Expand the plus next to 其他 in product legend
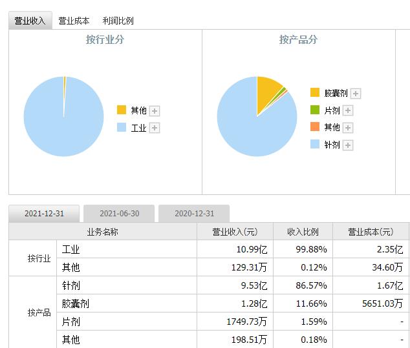The image size is (410, 348). click(x=348, y=128)
